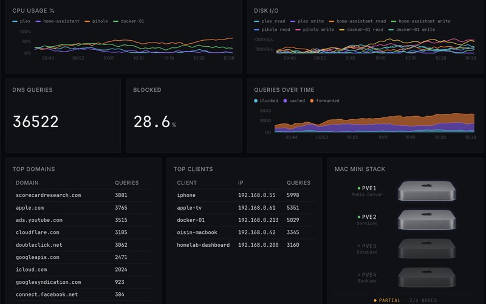Click the 36522 DNS queries value
The height and width of the screenshot is (304, 486).
pyautogui.click(x=36, y=122)
